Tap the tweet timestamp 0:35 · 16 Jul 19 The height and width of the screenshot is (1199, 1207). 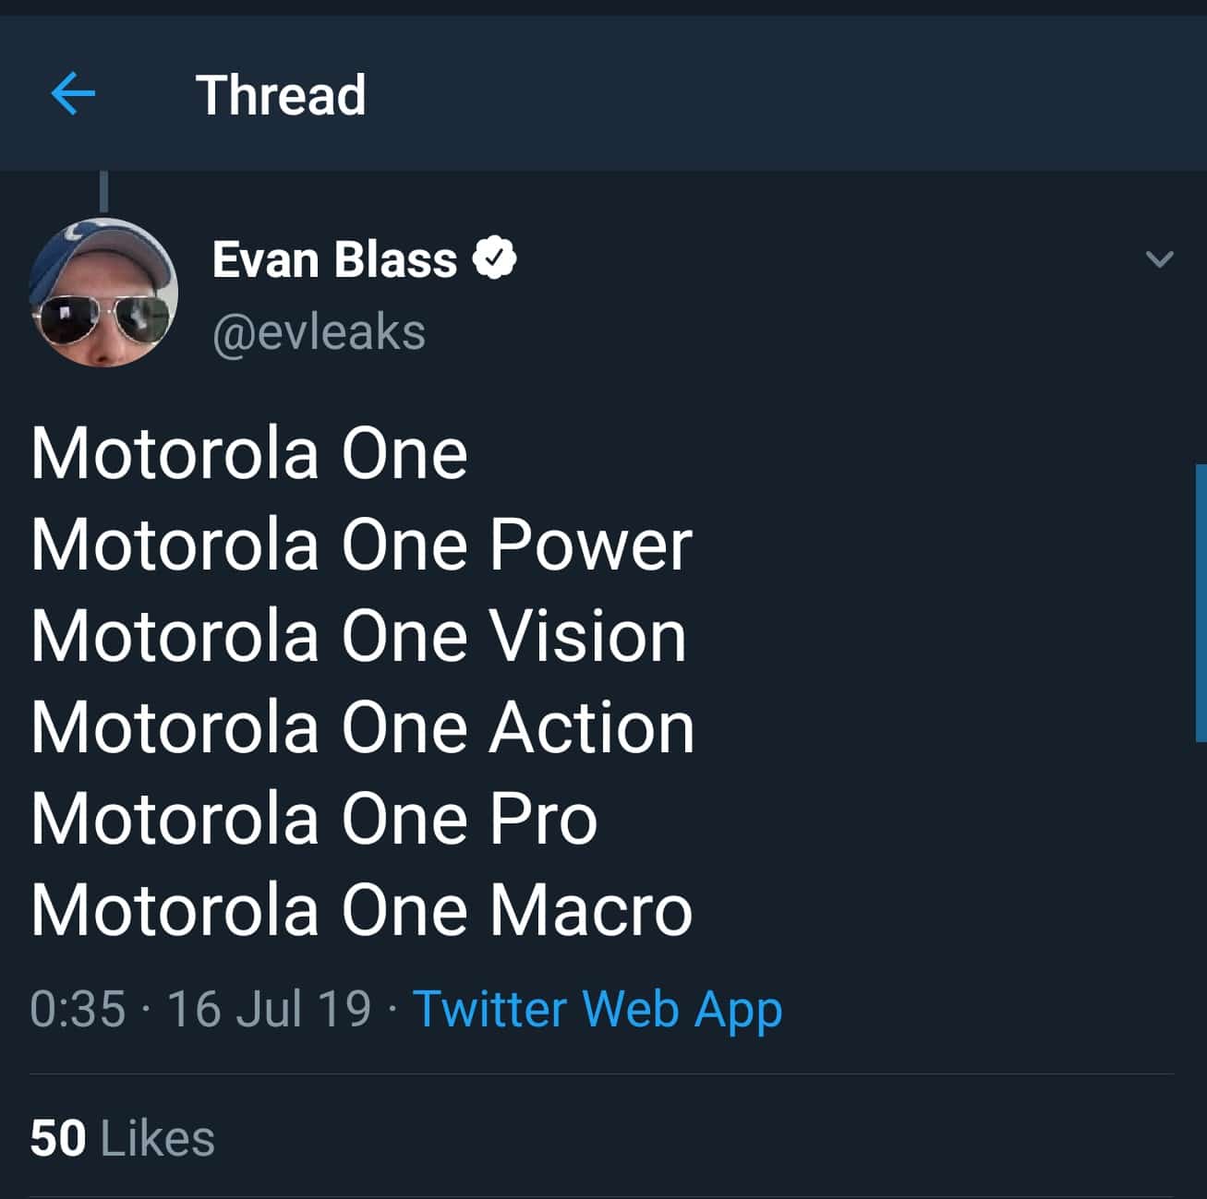(199, 1009)
